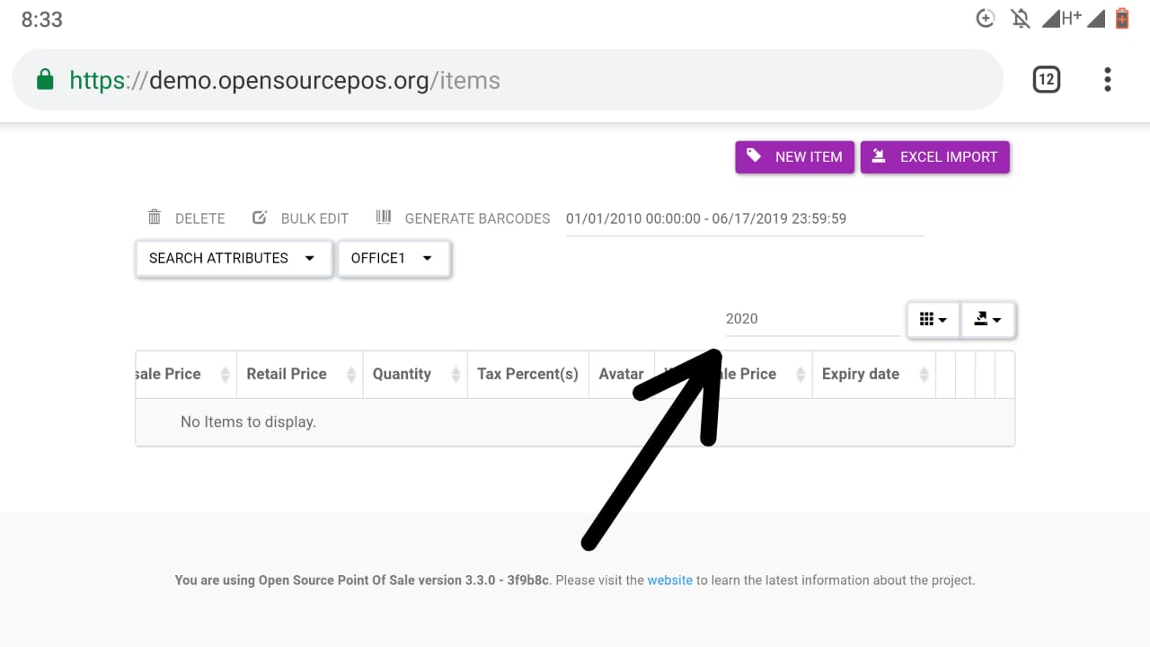This screenshot has width=1150, height=647.
Task: Visit the website link in footer
Action: [x=669, y=580]
